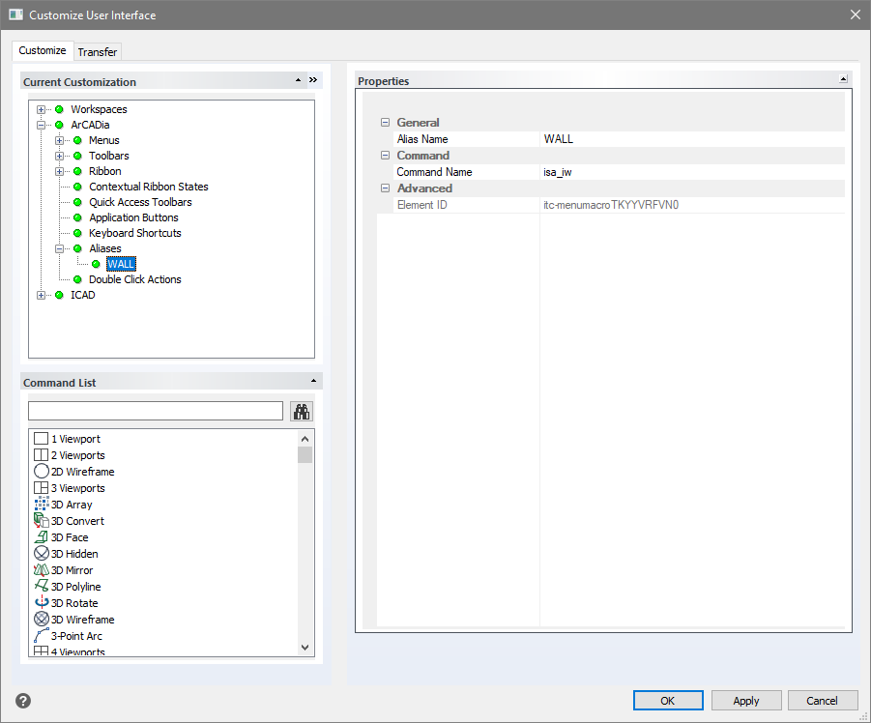Click the 2D Wireframe command icon
Image resolution: width=871 pixels, height=723 pixels.
pos(42,472)
